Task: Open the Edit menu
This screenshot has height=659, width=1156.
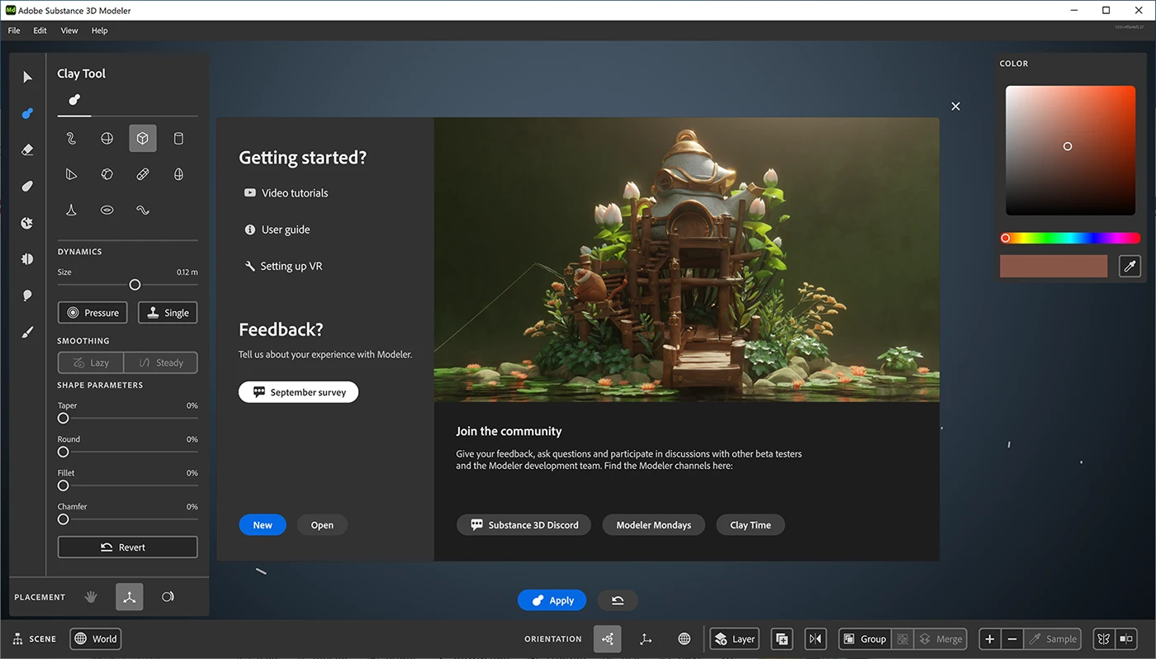Action: coord(40,30)
